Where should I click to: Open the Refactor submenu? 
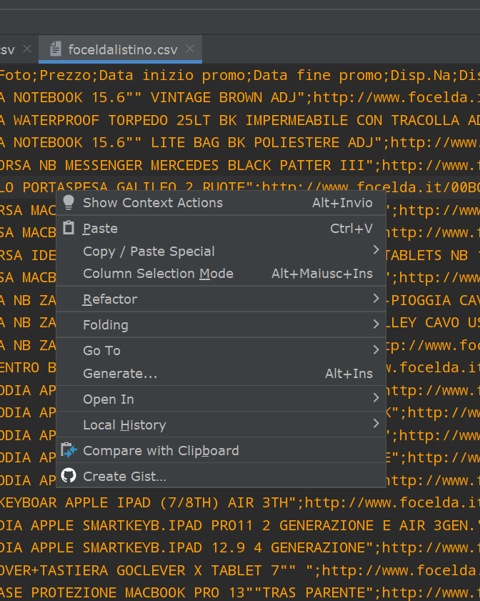[x=221, y=299]
